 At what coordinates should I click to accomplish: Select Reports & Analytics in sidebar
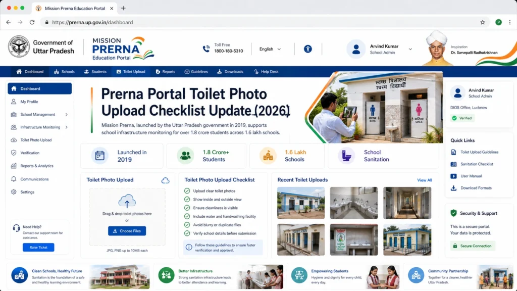point(39,166)
